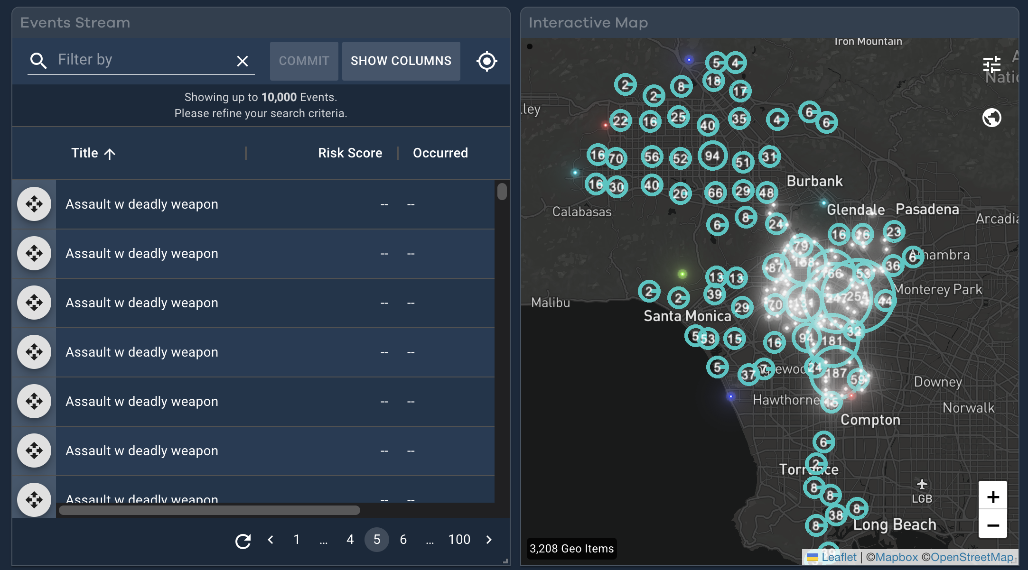Image resolution: width=1028 pixels, height=570 pixels.
Task: Click the 94 cluster near Burbank on the map
Action: (x=712, y=156)
